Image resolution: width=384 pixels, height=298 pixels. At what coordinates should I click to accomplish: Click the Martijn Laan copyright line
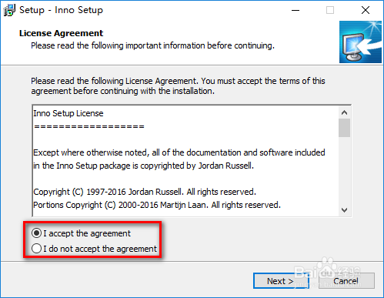[157, 205]
